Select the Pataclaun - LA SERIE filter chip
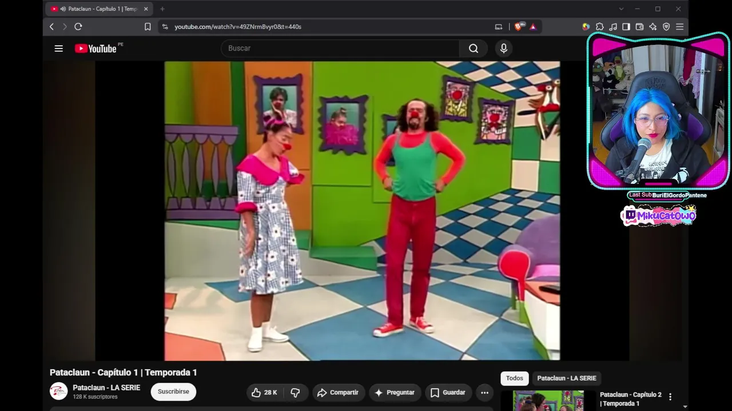This screenshot has width=732, height=411. (567, 378)
